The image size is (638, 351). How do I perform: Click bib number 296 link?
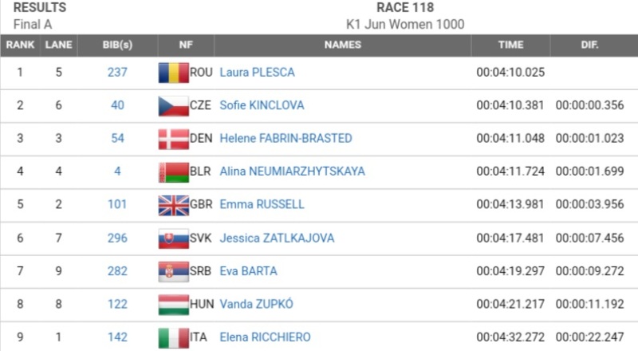coord(117,238)
